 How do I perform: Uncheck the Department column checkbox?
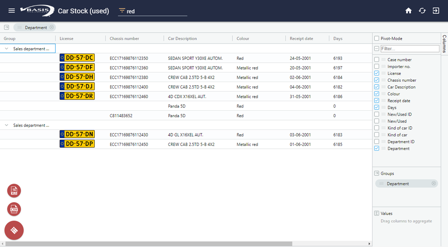pyautogui.click(x=377, y=148)
